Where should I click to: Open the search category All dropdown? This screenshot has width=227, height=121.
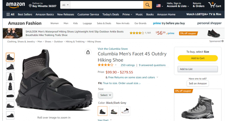65,5
